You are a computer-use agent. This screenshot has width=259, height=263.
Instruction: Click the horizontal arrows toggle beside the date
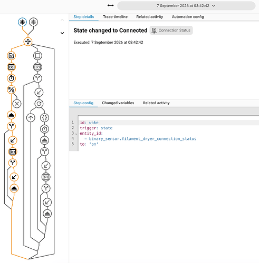click(x=110, y=6)
